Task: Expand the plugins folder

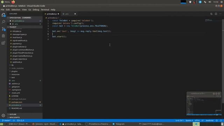Action: point(25,71)
